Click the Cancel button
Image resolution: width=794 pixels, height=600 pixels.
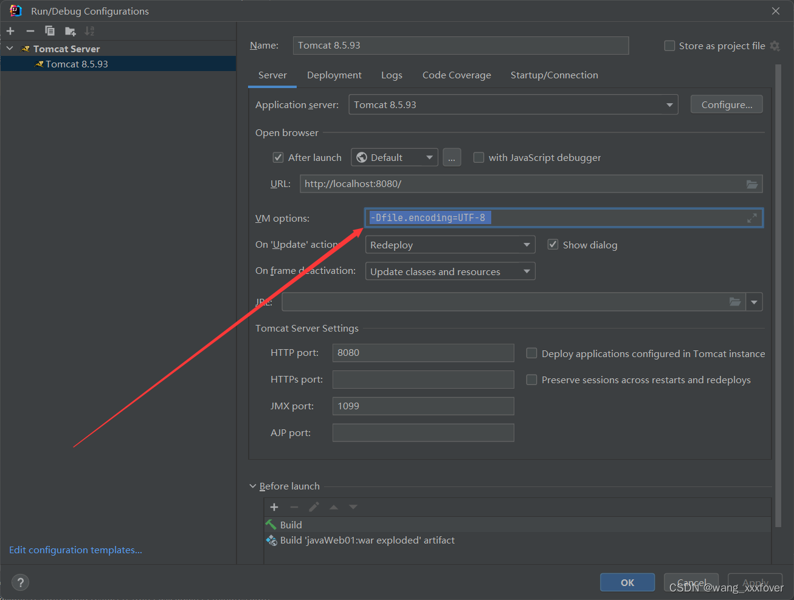pyautogui.click(x=691, y=582)
